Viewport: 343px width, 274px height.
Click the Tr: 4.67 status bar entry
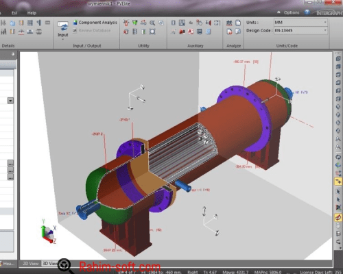(210, 272)
